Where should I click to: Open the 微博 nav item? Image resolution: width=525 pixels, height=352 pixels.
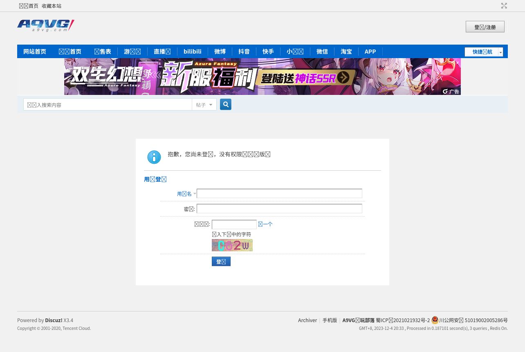(x=220, y=52)
